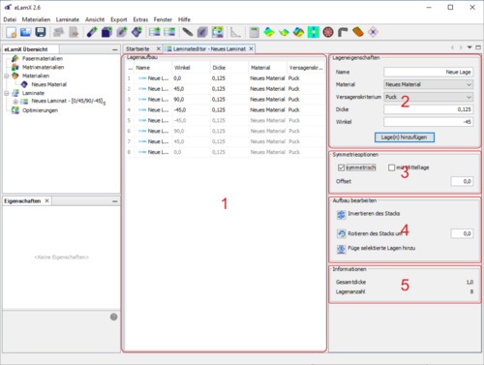Switch to the Startseite tab
This screenshot has height=365, width=484.
coord(137,49)
